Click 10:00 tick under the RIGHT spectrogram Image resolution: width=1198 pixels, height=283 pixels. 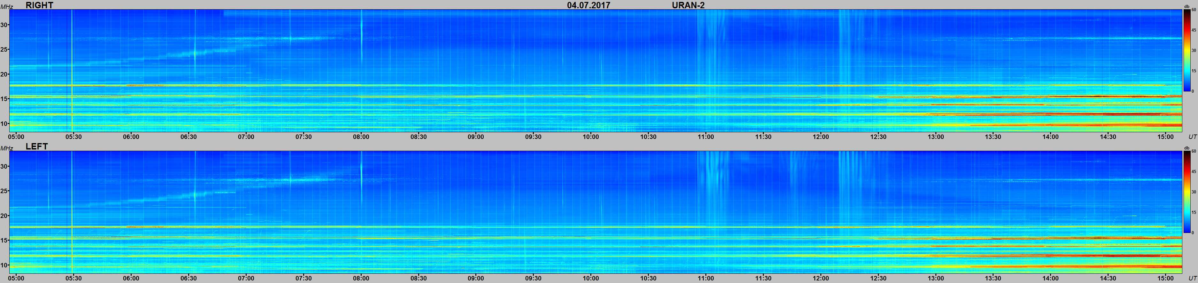click(591, 136)
